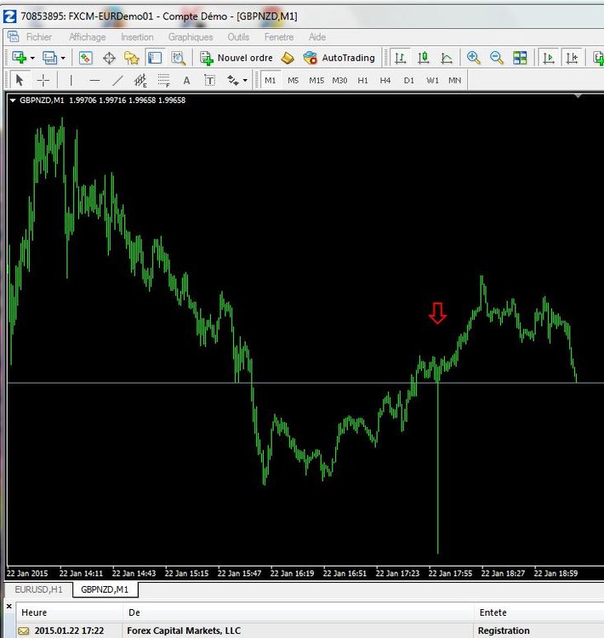Viewport: 604px width, 638px height.
Task: Select the Fibonacci retracement tool
Action: pyautogui.click(x=163, y=80)
